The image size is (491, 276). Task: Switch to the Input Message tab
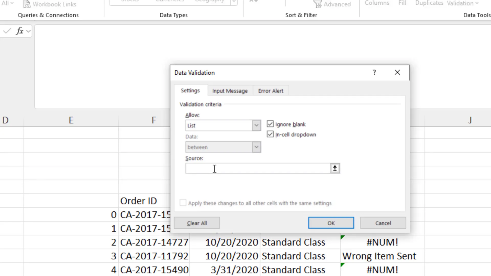pyautogui.click(x=230, y=91)
